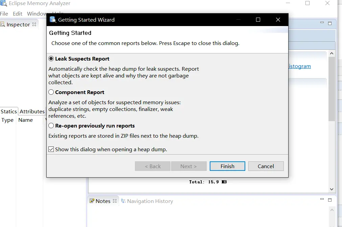Maximize the editor area pane
Screen dimensions: 342x227
pyautogui.click(x=330, y=23)
